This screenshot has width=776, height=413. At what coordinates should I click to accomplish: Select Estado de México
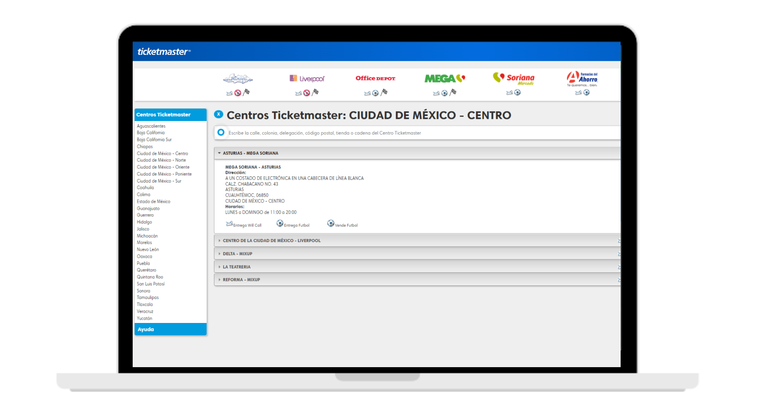click(x=154, y=202)
